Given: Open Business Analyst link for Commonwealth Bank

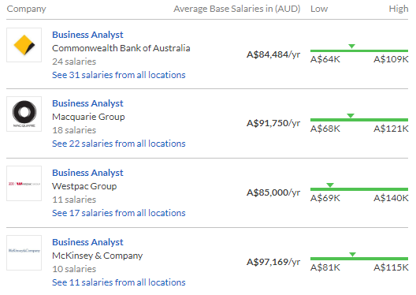Looking at the screenshot, I should [87, 35].
